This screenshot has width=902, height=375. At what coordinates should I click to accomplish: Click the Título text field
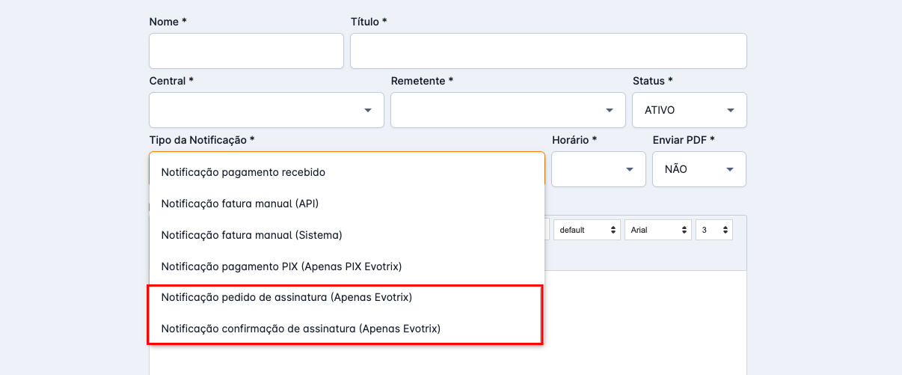coord(548,51)
